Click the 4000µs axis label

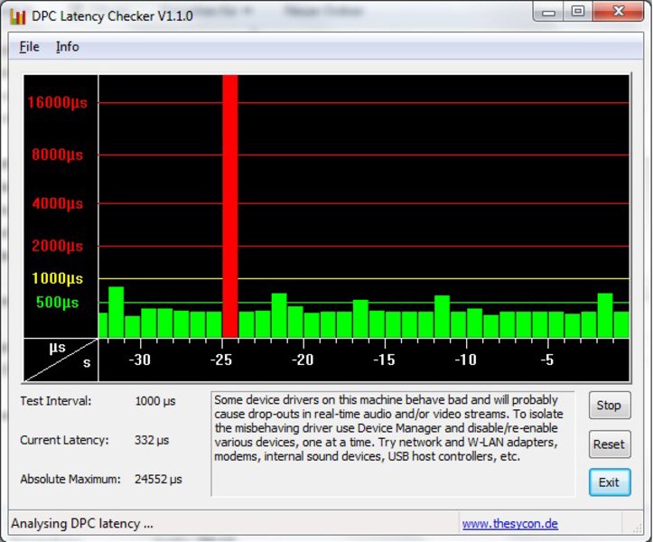[x=58, y=203]
